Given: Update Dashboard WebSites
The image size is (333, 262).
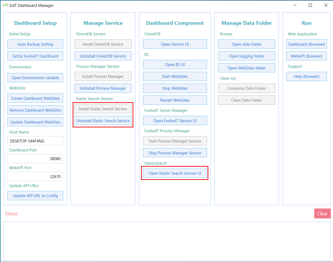Looking at the screenshot, I should [35, 122].
